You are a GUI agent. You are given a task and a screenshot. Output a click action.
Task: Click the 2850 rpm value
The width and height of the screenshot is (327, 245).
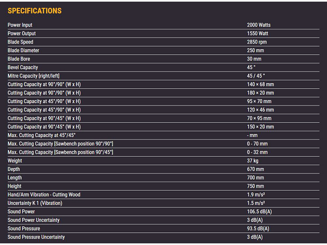tap(257, 42)
